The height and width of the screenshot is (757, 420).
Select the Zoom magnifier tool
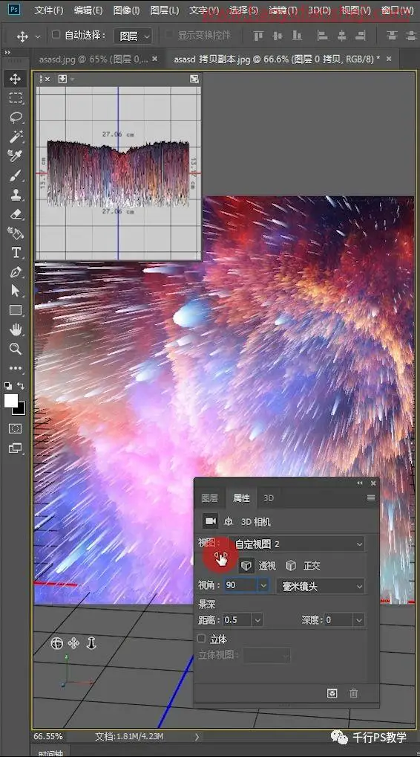pyautogui.click(x=16, y=349)
